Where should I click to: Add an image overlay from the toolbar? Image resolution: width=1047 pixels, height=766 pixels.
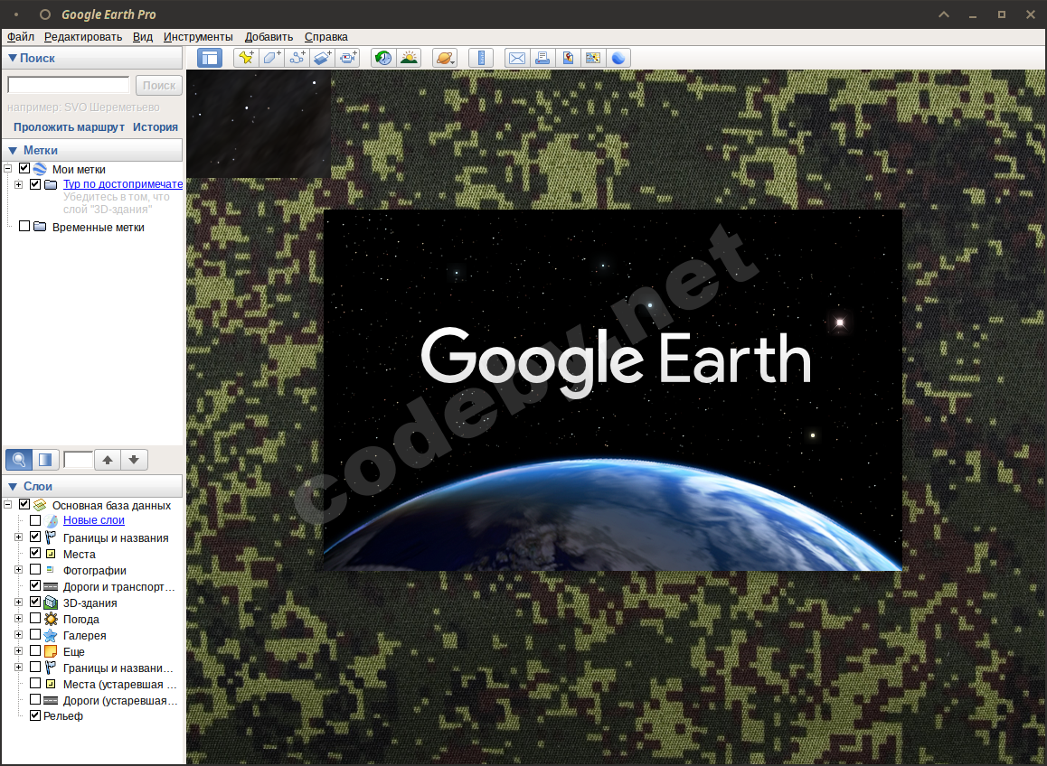tap(322, 58)
